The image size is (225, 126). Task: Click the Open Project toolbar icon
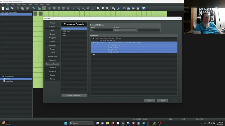[x=7, y=8]
